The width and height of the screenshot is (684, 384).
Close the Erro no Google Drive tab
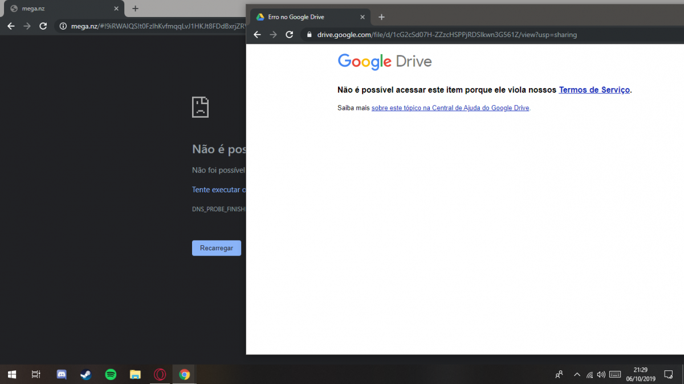[363, 17]
